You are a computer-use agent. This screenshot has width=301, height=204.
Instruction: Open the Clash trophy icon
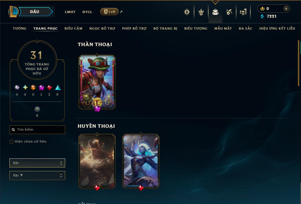[x=201, y=12]
